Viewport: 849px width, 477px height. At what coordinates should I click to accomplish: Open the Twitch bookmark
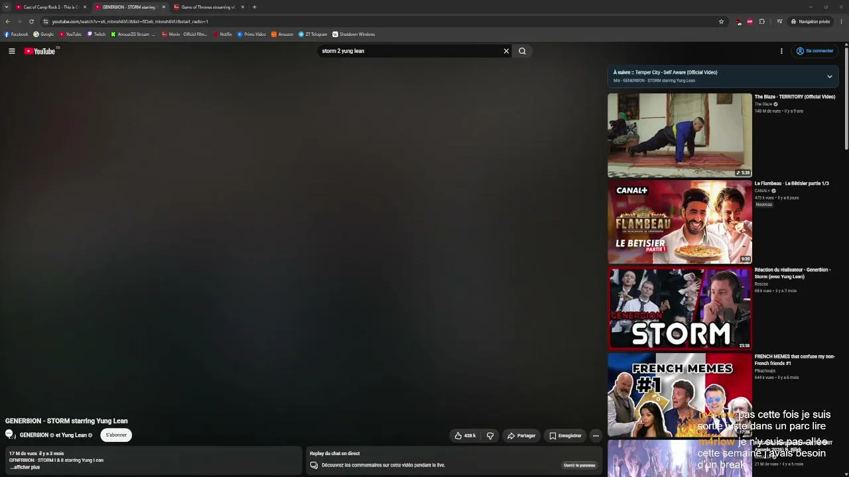coord(97,34)
